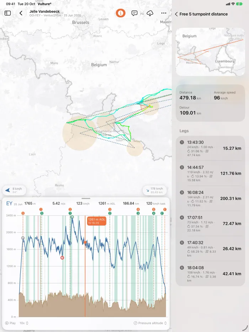Image resolution: width=249 pixels, height=332 pixels.
Task: Open the 10x playback speed selector
Action: (24, 323)
